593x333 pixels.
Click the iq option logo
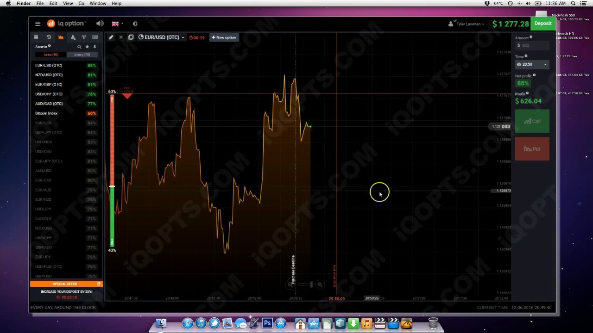66,24
